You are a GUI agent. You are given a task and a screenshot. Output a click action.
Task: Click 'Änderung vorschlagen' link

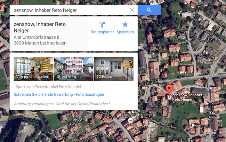[33, 104]
